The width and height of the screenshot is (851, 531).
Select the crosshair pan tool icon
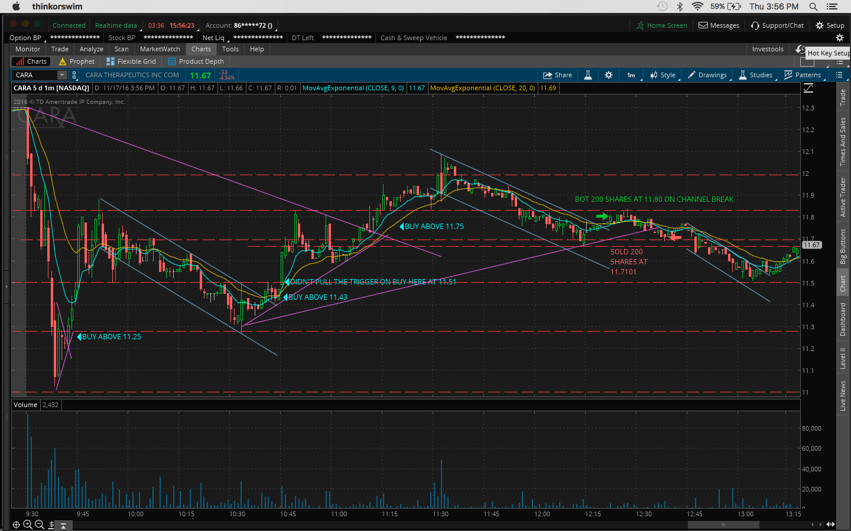click(x=16, y=525)
